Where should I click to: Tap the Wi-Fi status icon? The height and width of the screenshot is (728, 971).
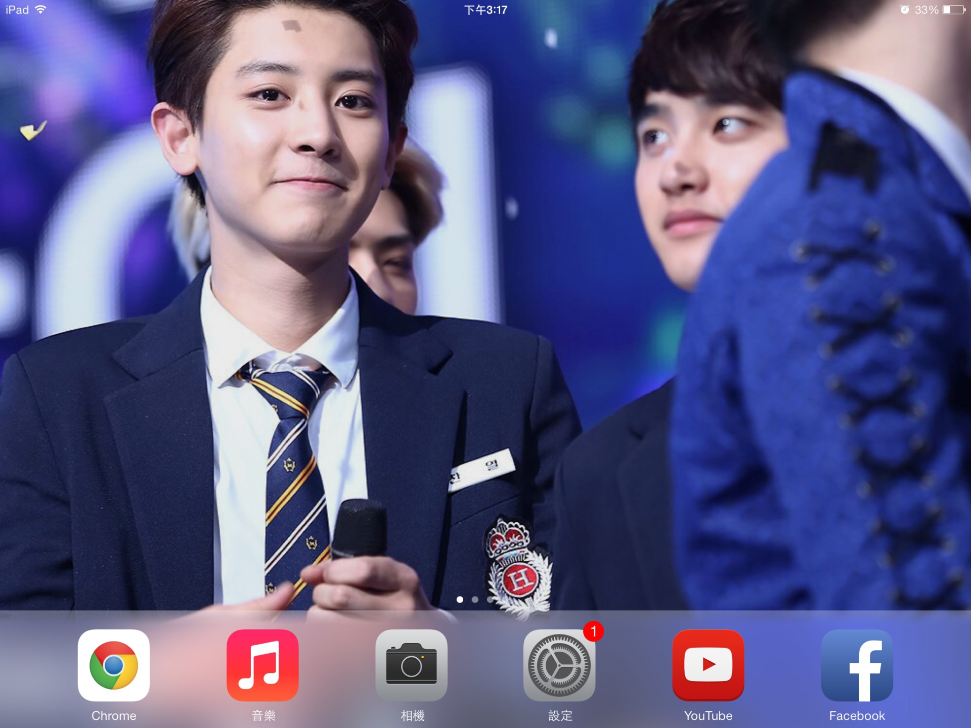click(40, 10)
